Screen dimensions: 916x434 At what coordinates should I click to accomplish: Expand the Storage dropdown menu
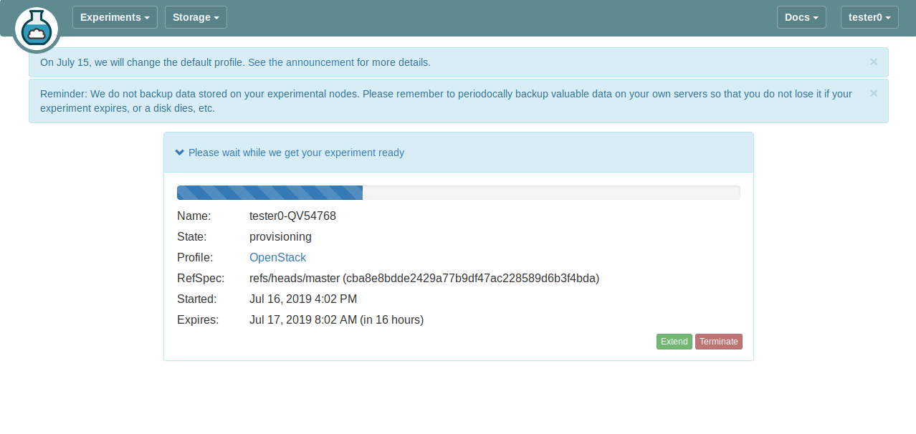[x=196, y=17]
